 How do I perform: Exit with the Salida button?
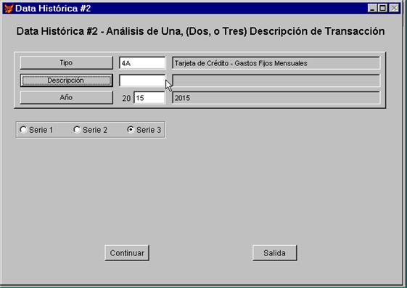coord(275,253)
